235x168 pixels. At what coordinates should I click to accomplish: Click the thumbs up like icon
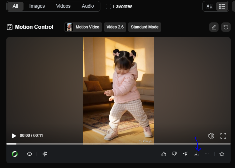point(164,154)
